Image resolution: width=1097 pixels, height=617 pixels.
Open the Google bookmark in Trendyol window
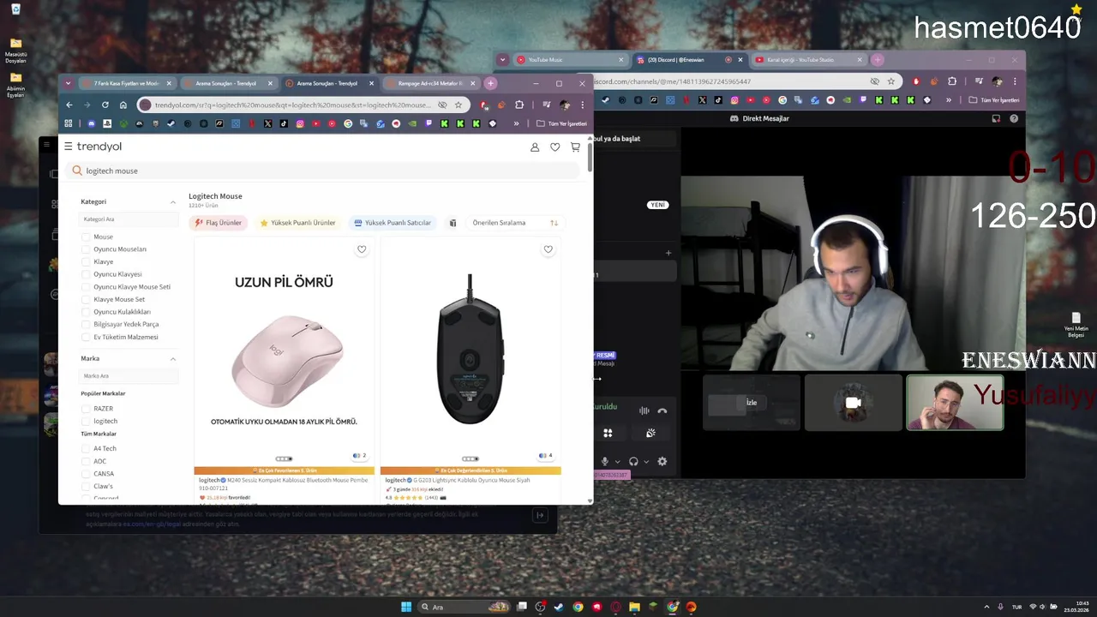click(348, 123)
